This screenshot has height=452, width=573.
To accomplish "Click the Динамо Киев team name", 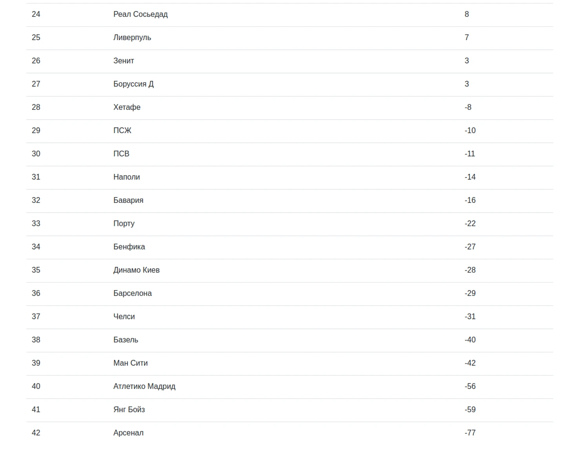I will (137, 270).
